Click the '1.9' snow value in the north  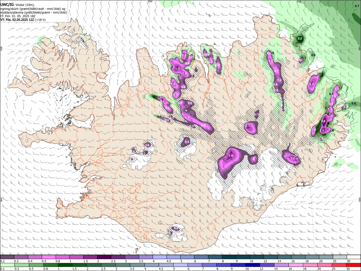pos(177,69)
